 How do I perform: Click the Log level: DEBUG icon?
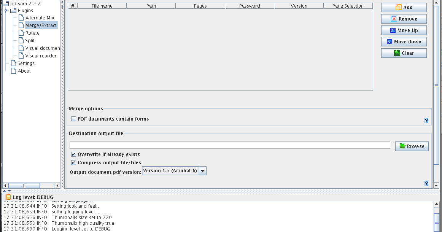[x=8, y=197]
